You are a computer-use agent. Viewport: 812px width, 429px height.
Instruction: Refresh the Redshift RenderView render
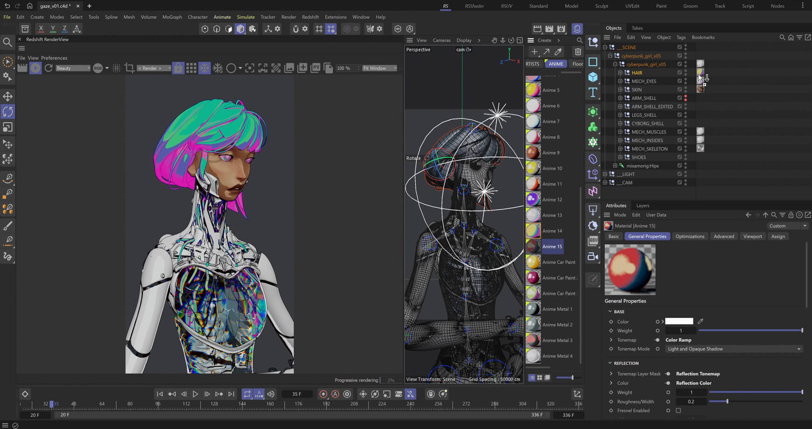click(x=49, y=68)
